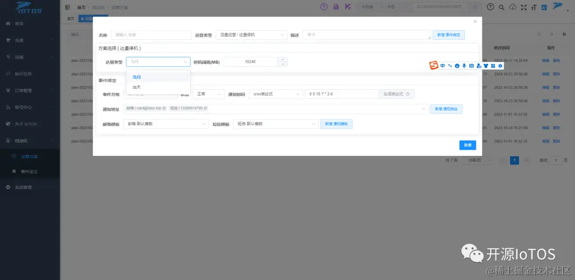Focus the 名称 input field
This screenshot has width=575, height=280.
(151, 35)
